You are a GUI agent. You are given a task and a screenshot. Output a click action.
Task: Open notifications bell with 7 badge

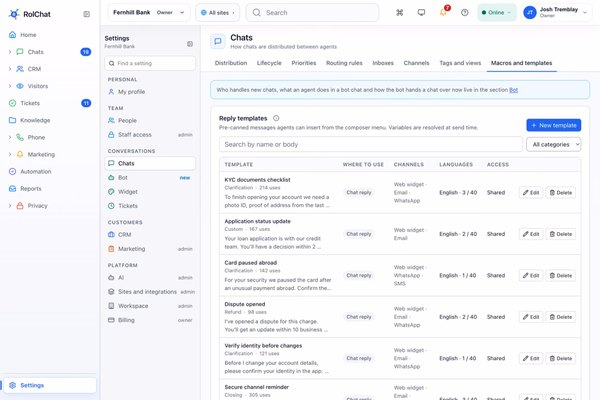click(443, 13)
